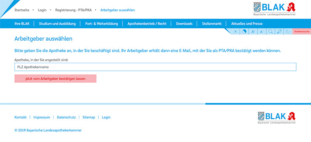311x142 pixels.
Task: Open the Registrierung - PTA/PKA breadcrumb
Action: [x=73, y=10]
